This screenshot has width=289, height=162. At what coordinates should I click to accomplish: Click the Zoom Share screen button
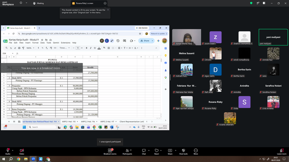pyautogui.click(x=170, y=152)
